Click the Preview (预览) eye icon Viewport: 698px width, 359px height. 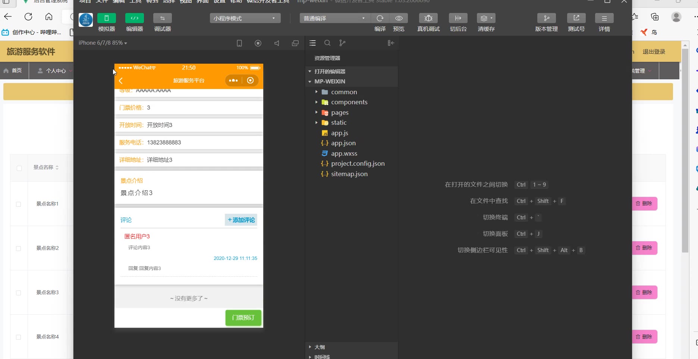[x=399, y=18]
